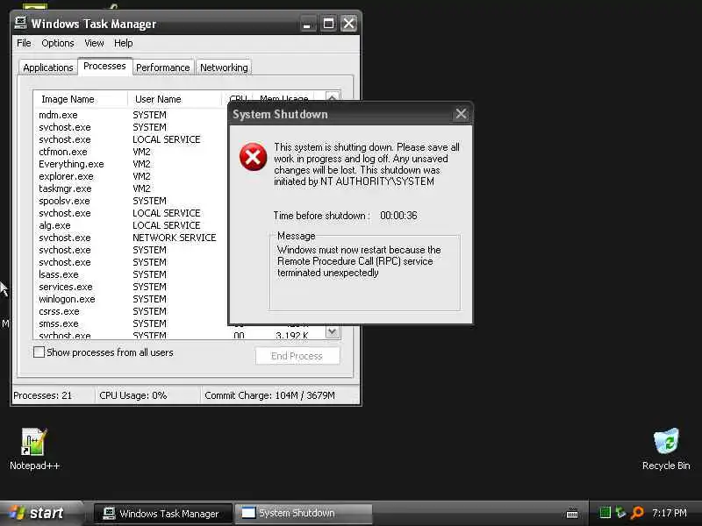This screenshot has height=526, width=702.
Task: Maximize the Windows Task Manager window
Action: pyautogui.click(x=328, y=24)
